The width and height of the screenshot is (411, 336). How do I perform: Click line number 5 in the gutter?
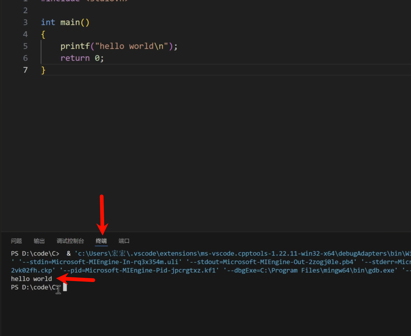[25, 46]
